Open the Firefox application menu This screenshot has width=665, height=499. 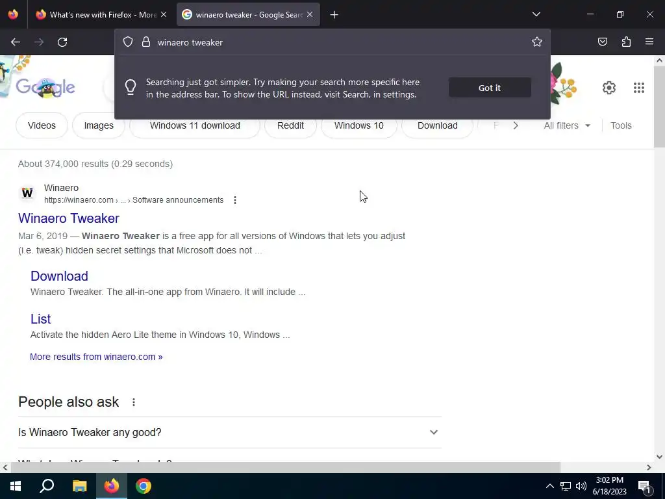pos(649,42)
